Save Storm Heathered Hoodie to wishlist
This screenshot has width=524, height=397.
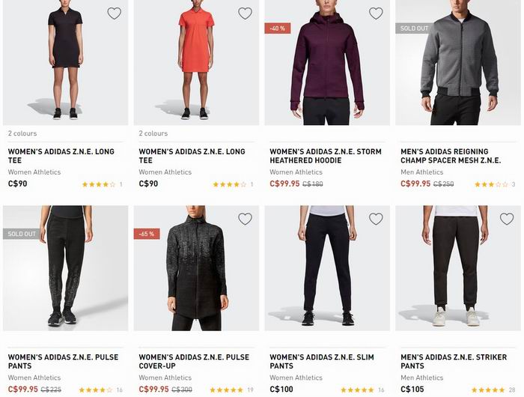tap(376, 13)
